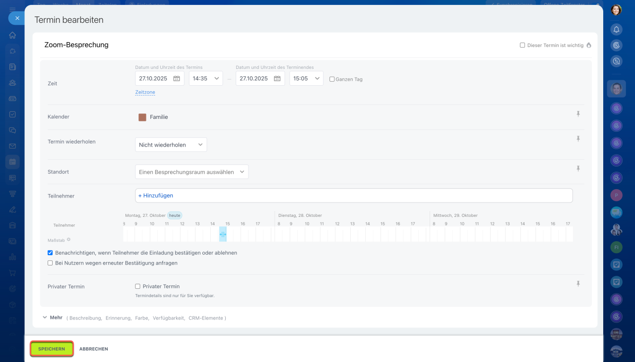Open the 14:35 start time dropdown
Image resolution: width=635 pixels, height=362 pixels.
[206, 78]
